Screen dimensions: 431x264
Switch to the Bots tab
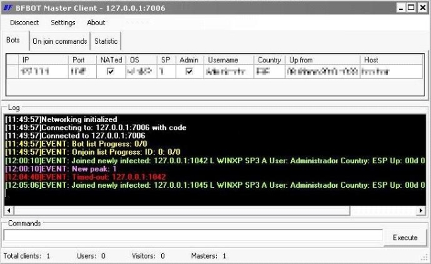(x=13, y=40)
